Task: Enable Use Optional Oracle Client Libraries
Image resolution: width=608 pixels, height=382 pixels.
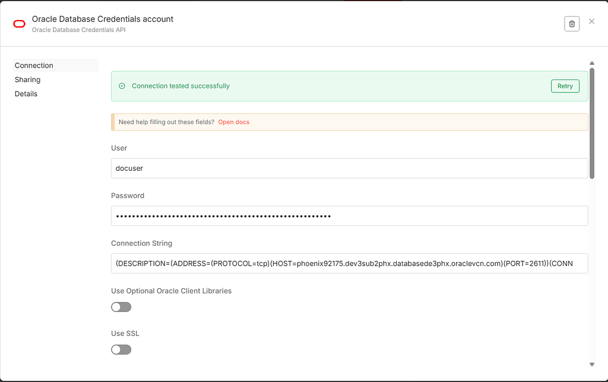Action: click(121, 307)
